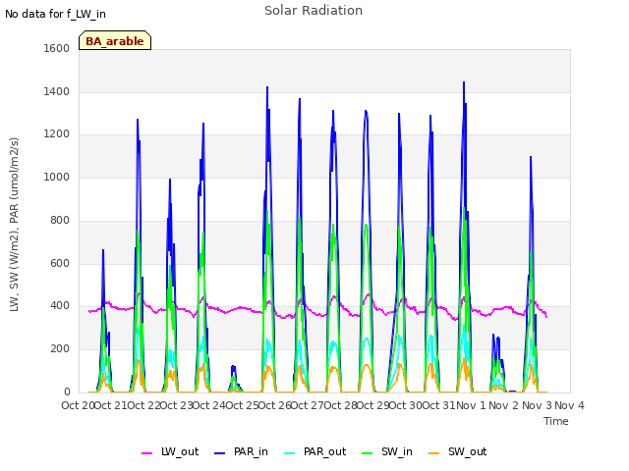Click the 800 y-axis tick label

click(60, 220)
